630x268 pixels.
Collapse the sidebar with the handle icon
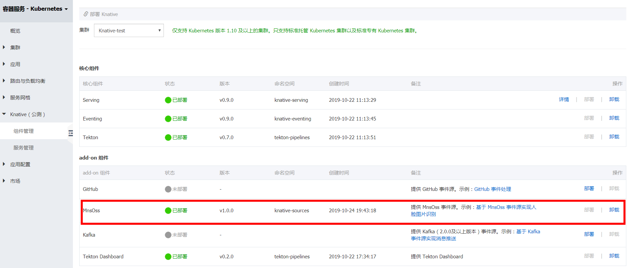click(71, 133)
